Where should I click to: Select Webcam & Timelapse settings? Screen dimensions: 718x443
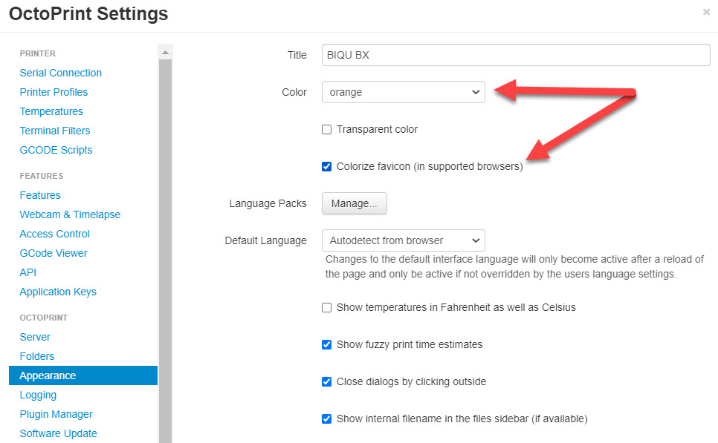[70, 214]
